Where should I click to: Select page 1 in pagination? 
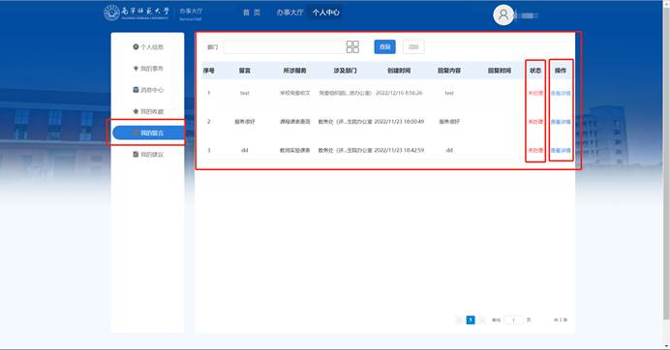pyautogui.click(x=471, y=320)
